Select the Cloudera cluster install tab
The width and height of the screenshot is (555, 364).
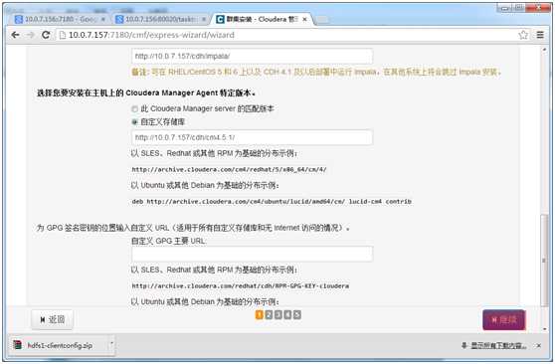tap(262, 19)
